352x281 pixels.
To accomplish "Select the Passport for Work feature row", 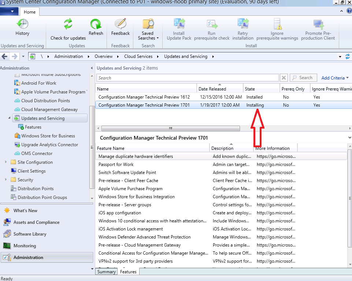I will point(221,164).
